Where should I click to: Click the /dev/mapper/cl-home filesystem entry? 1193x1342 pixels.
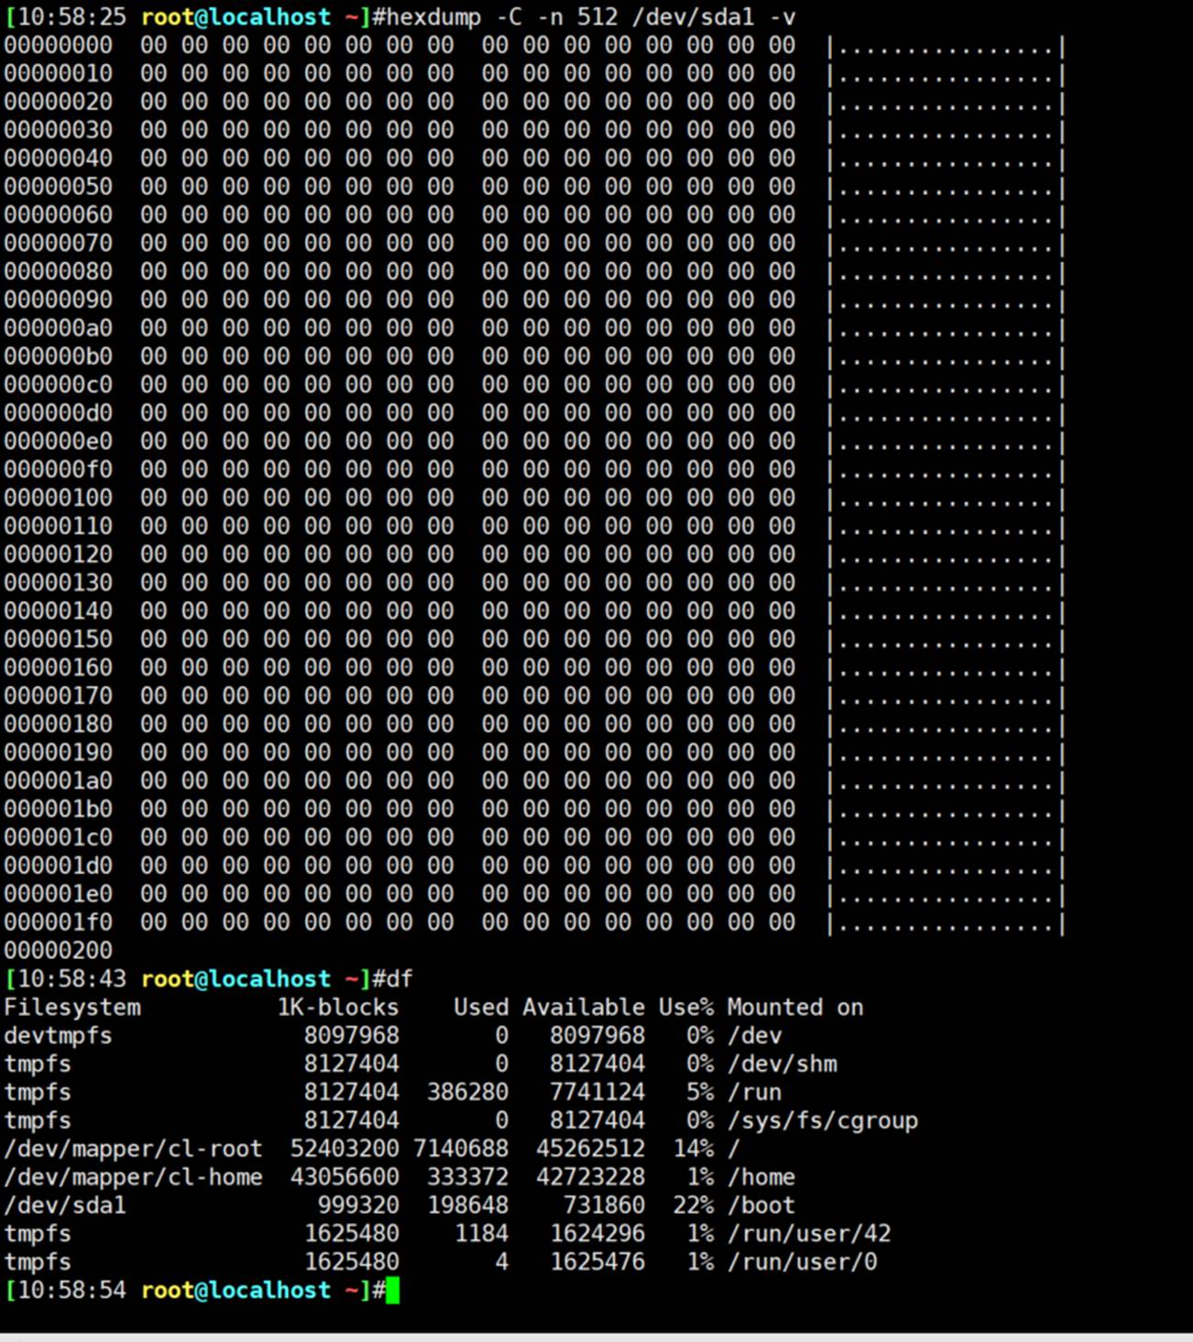133,1177
